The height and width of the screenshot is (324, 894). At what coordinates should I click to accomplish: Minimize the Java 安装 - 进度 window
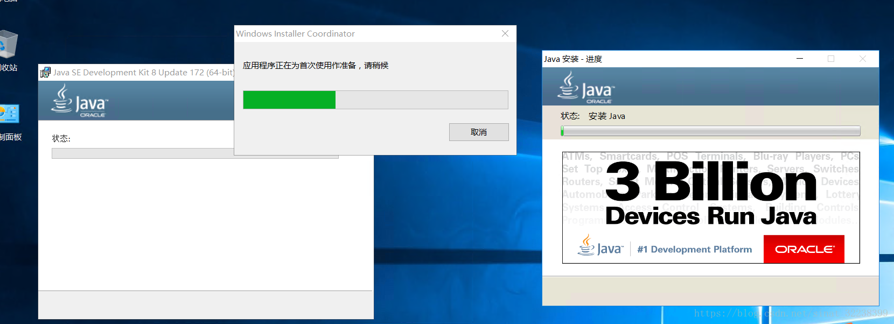point(800,59)
